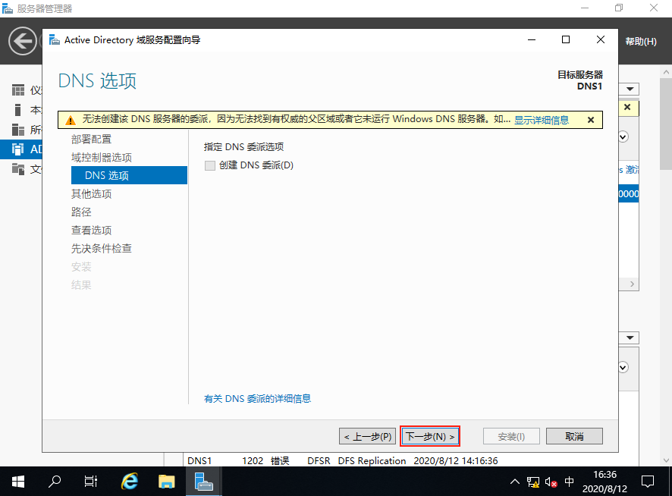Click the all servers icon in sidebar
Viewport: 672px width, 496px height.
(18, 130)
